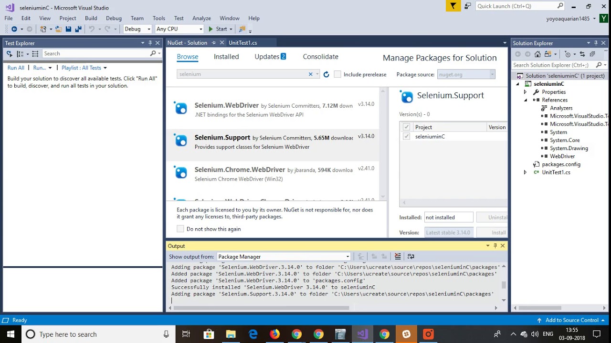
Task: Click the Latest stable 3.14.0 version box
Action: click(x=448, y=232)
